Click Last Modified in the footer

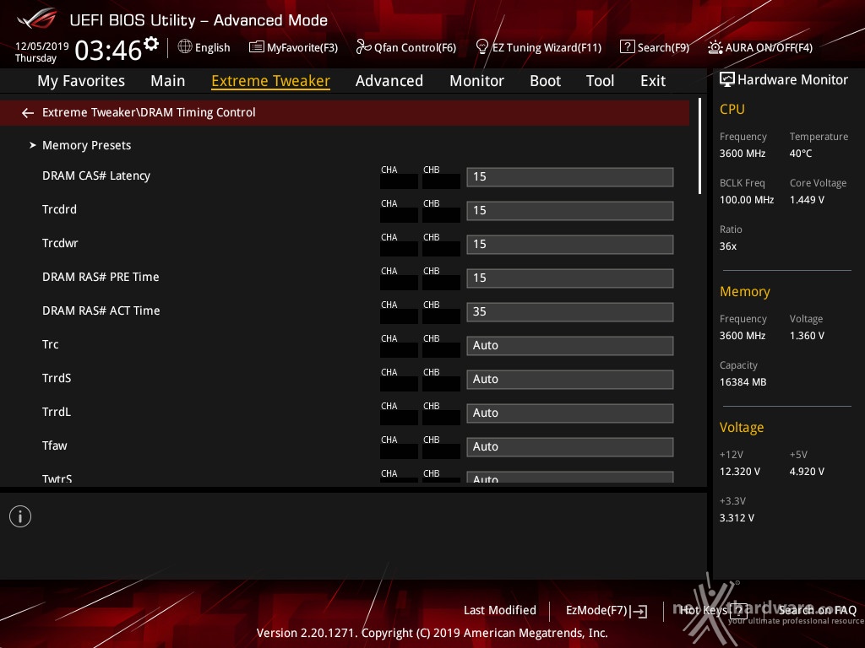(x=500, y=611)
